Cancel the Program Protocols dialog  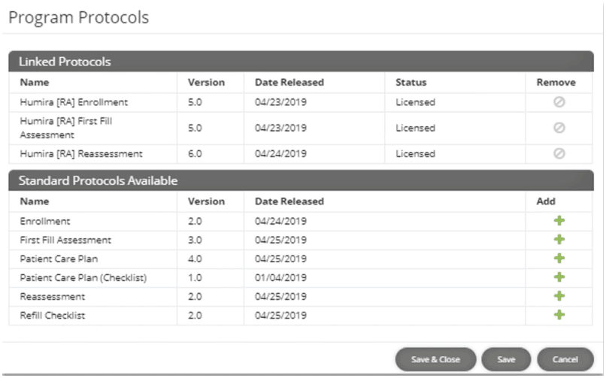tap(565, 359)
